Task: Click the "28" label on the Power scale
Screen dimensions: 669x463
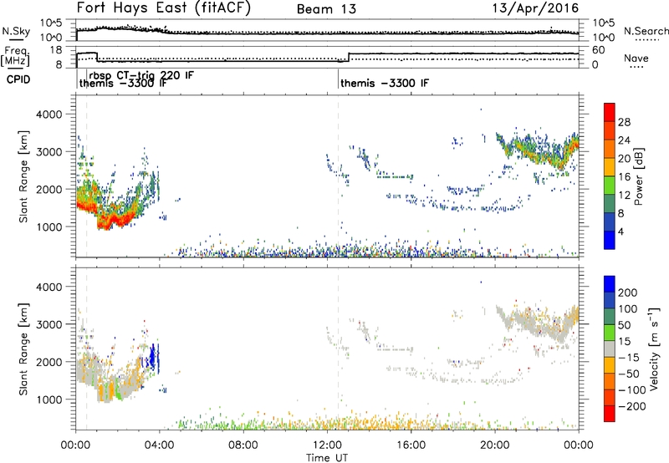Action: click(x=624, y=122)
